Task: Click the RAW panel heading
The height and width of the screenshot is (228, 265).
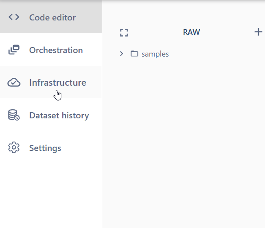Action: [191, 32]
